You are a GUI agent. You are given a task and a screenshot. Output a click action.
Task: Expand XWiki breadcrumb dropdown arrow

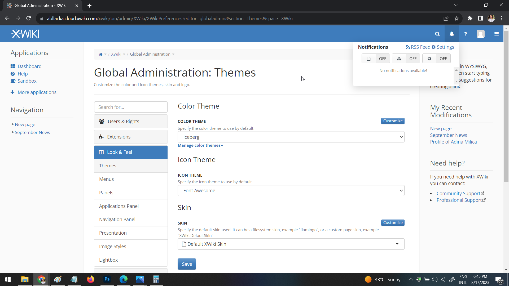(124, 54)
